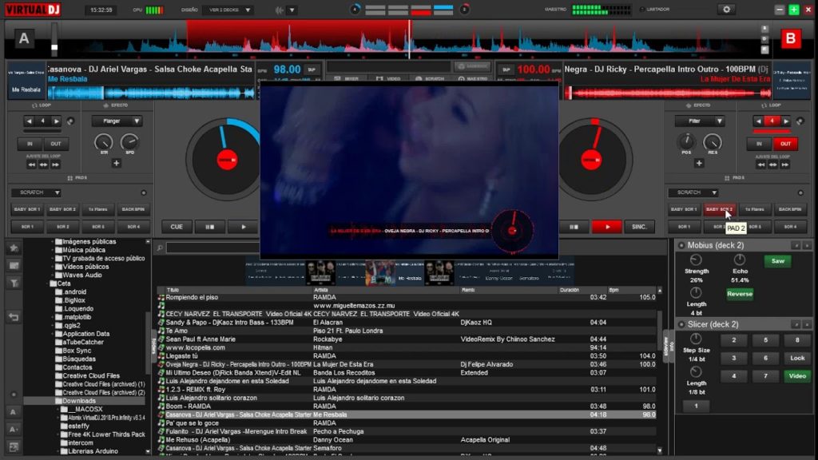Click loop mode disc icon on right deck
This screenshot has height=460, width=818.
click(x=800, y=121)
